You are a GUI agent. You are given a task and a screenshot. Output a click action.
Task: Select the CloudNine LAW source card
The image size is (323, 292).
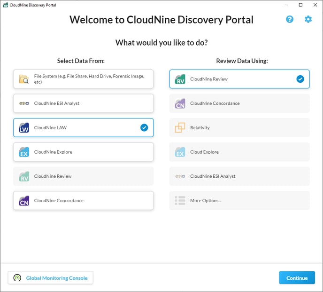pyautogui.click(x=84, y=127)
